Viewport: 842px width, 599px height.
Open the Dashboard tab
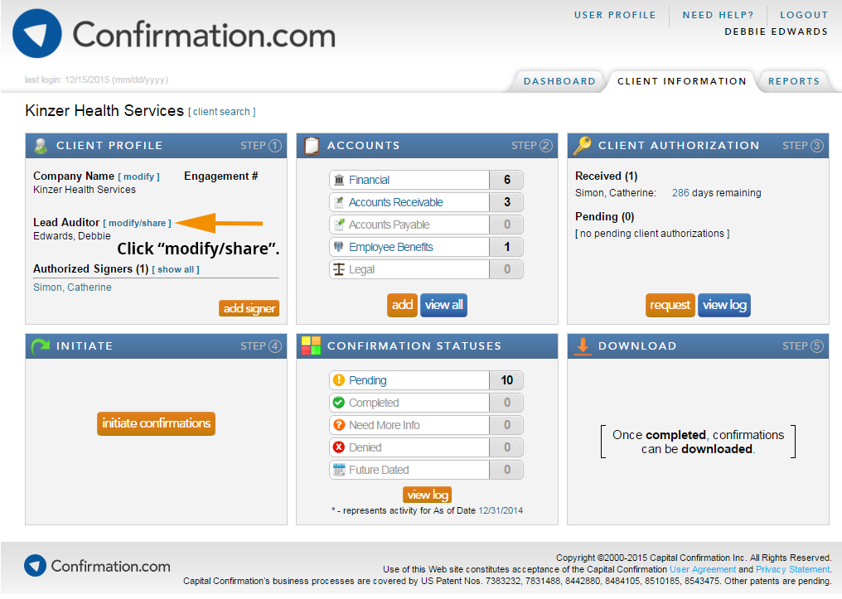(x=559, y=81)
